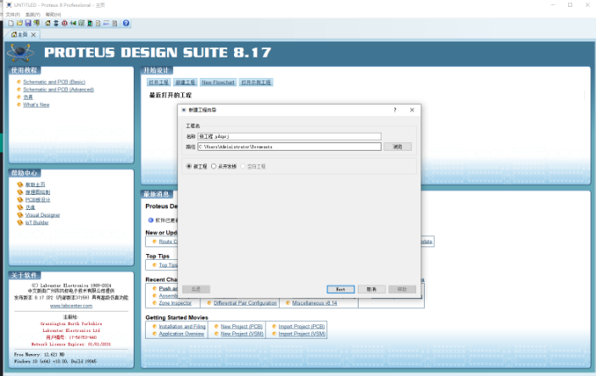Close the New Project wizard dialog
This screenshot has height=376, width=596.
(x=412, y=110)
